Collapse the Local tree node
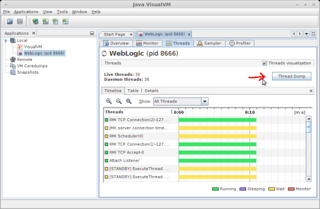This screenshot has width=320, height=209. pyautogui.click(x=5, y=40)
